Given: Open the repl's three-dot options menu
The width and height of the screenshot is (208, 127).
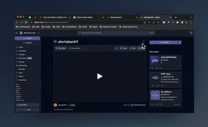Looking at the screenshot, I should click(x=144, y=42).
